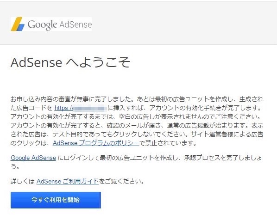Click the 'Google' word in the logo
This screenshot has width=277, height=220.
click(42, 24)
